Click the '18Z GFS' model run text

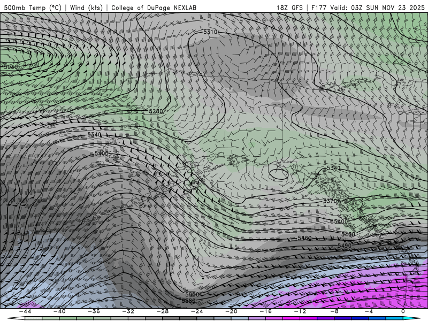tap(289, 7)
